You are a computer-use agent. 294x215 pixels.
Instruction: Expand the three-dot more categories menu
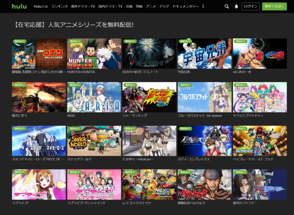point(203,6)
